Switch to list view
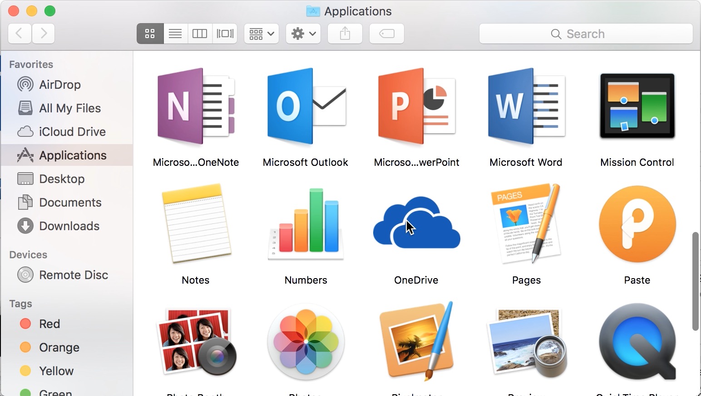 (x=175, y=34)
